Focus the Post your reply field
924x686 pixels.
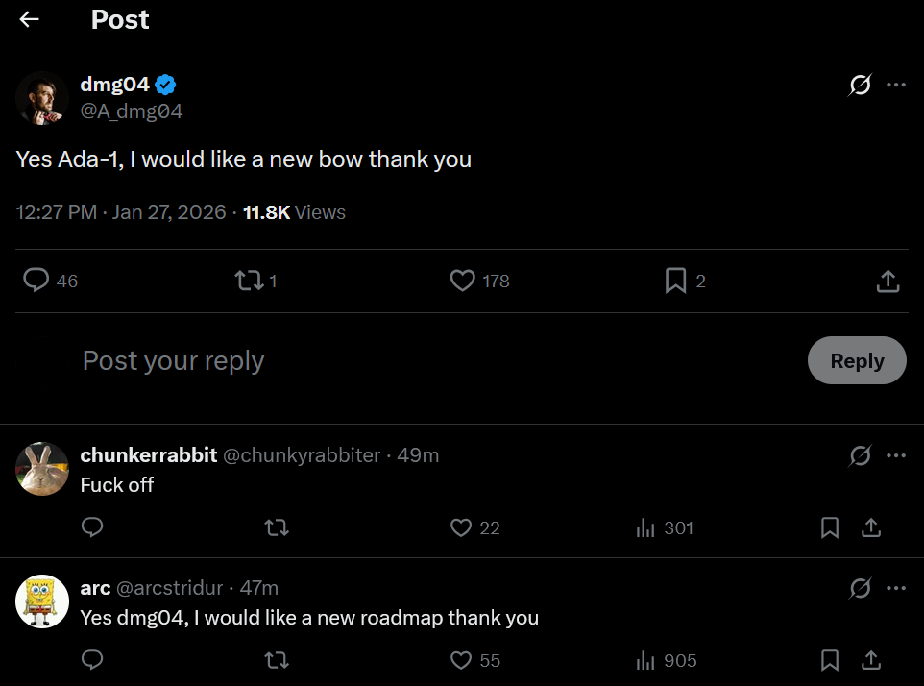pos(384,360)
